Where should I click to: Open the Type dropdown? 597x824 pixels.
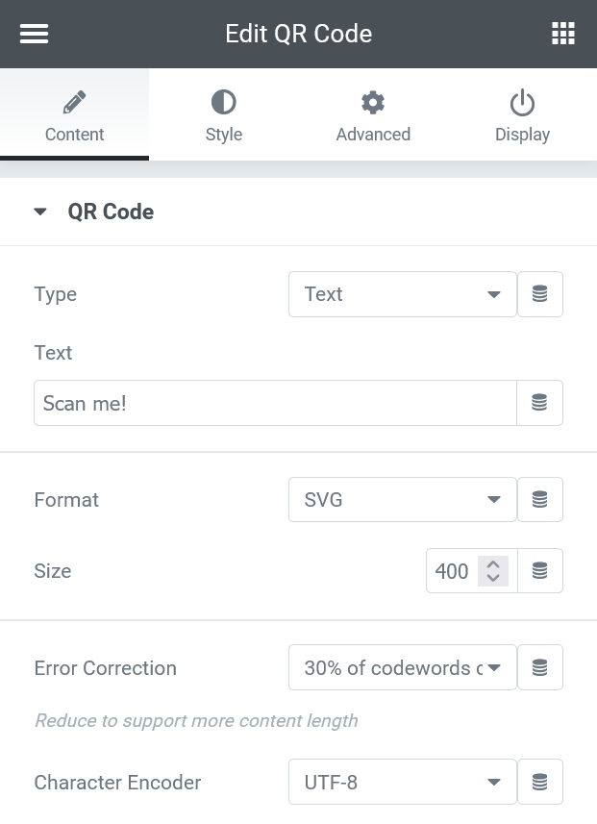coord(403,294)
